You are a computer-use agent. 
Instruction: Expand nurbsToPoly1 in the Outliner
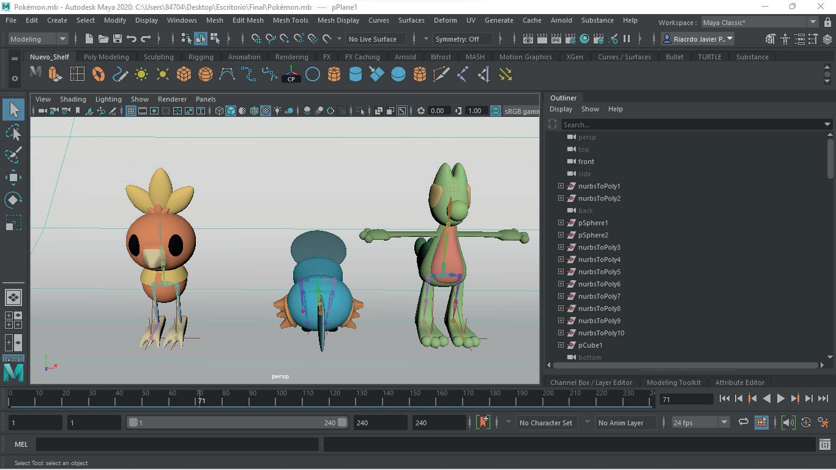coord(561,185)
